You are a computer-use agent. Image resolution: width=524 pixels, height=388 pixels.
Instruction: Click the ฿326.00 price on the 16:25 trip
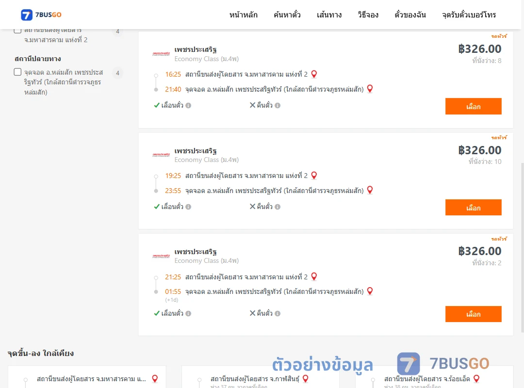click(x=479, y=49)
